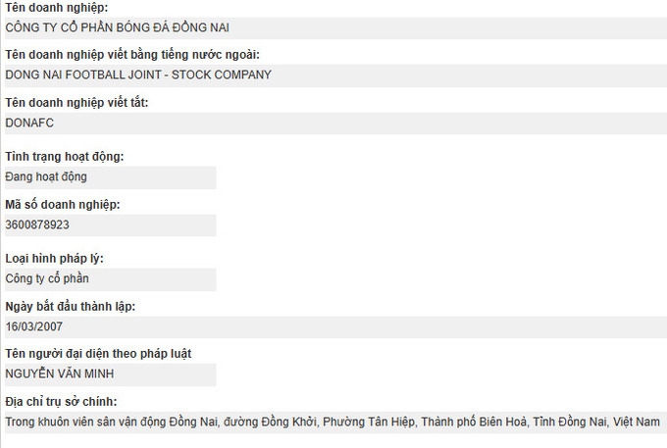667x448 pixels.
Task: Click the label Tên doanh nghiệp
Action: tap(57, 8)
